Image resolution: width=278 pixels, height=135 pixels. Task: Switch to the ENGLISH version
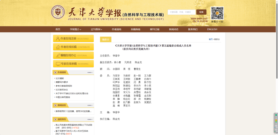pos(212,29)
